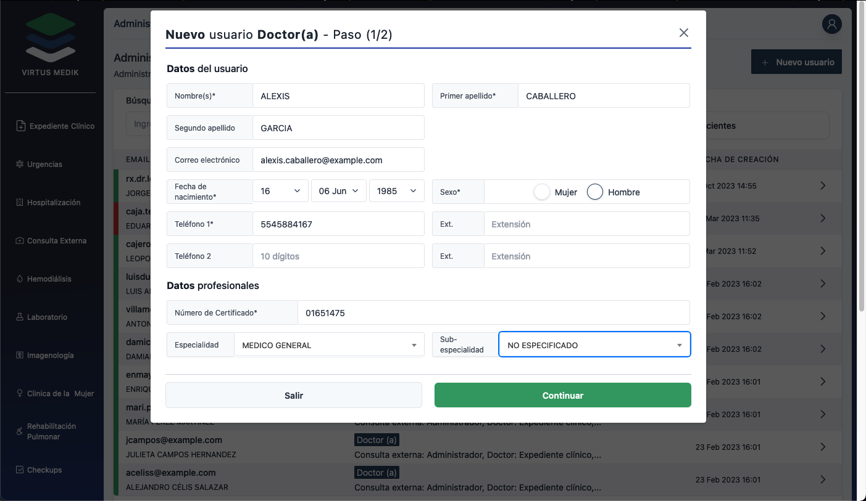Image resolution: width=866 pixels, height=501 pixels.
Task: Open the birth day dropdown showing 16
Action: pos(280,191)
